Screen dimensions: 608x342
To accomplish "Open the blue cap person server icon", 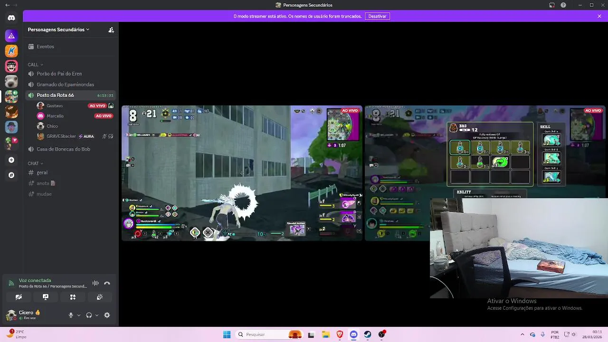I will pyautogui.click(x=11, y=127).
